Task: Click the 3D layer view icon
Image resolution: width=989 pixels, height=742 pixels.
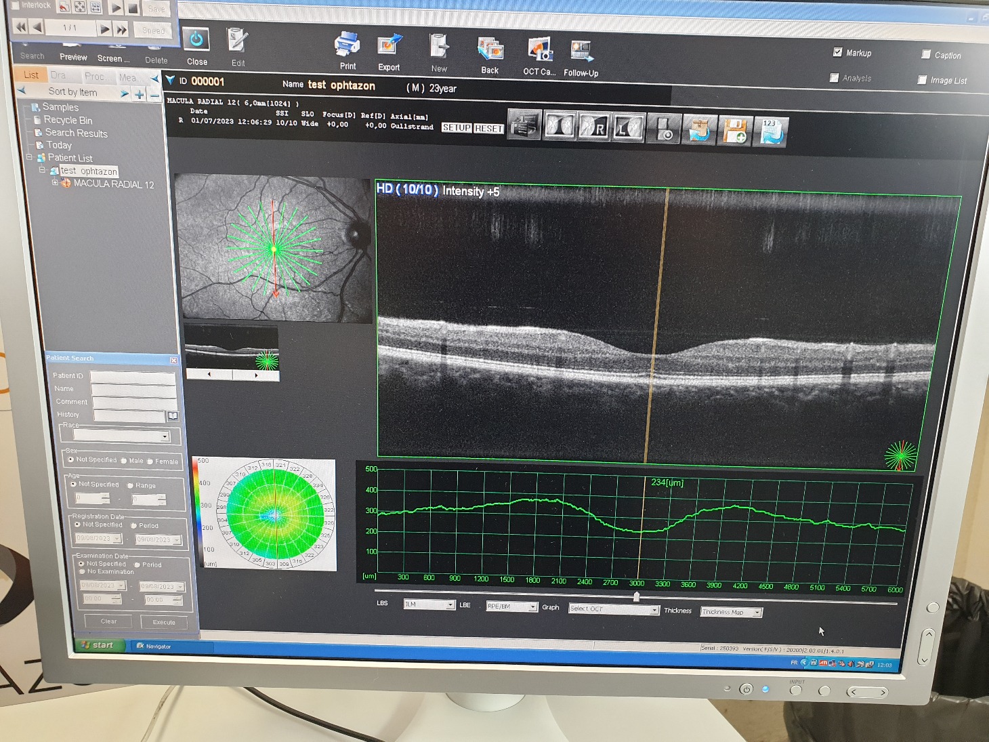Action: click(x=524, y=125)
